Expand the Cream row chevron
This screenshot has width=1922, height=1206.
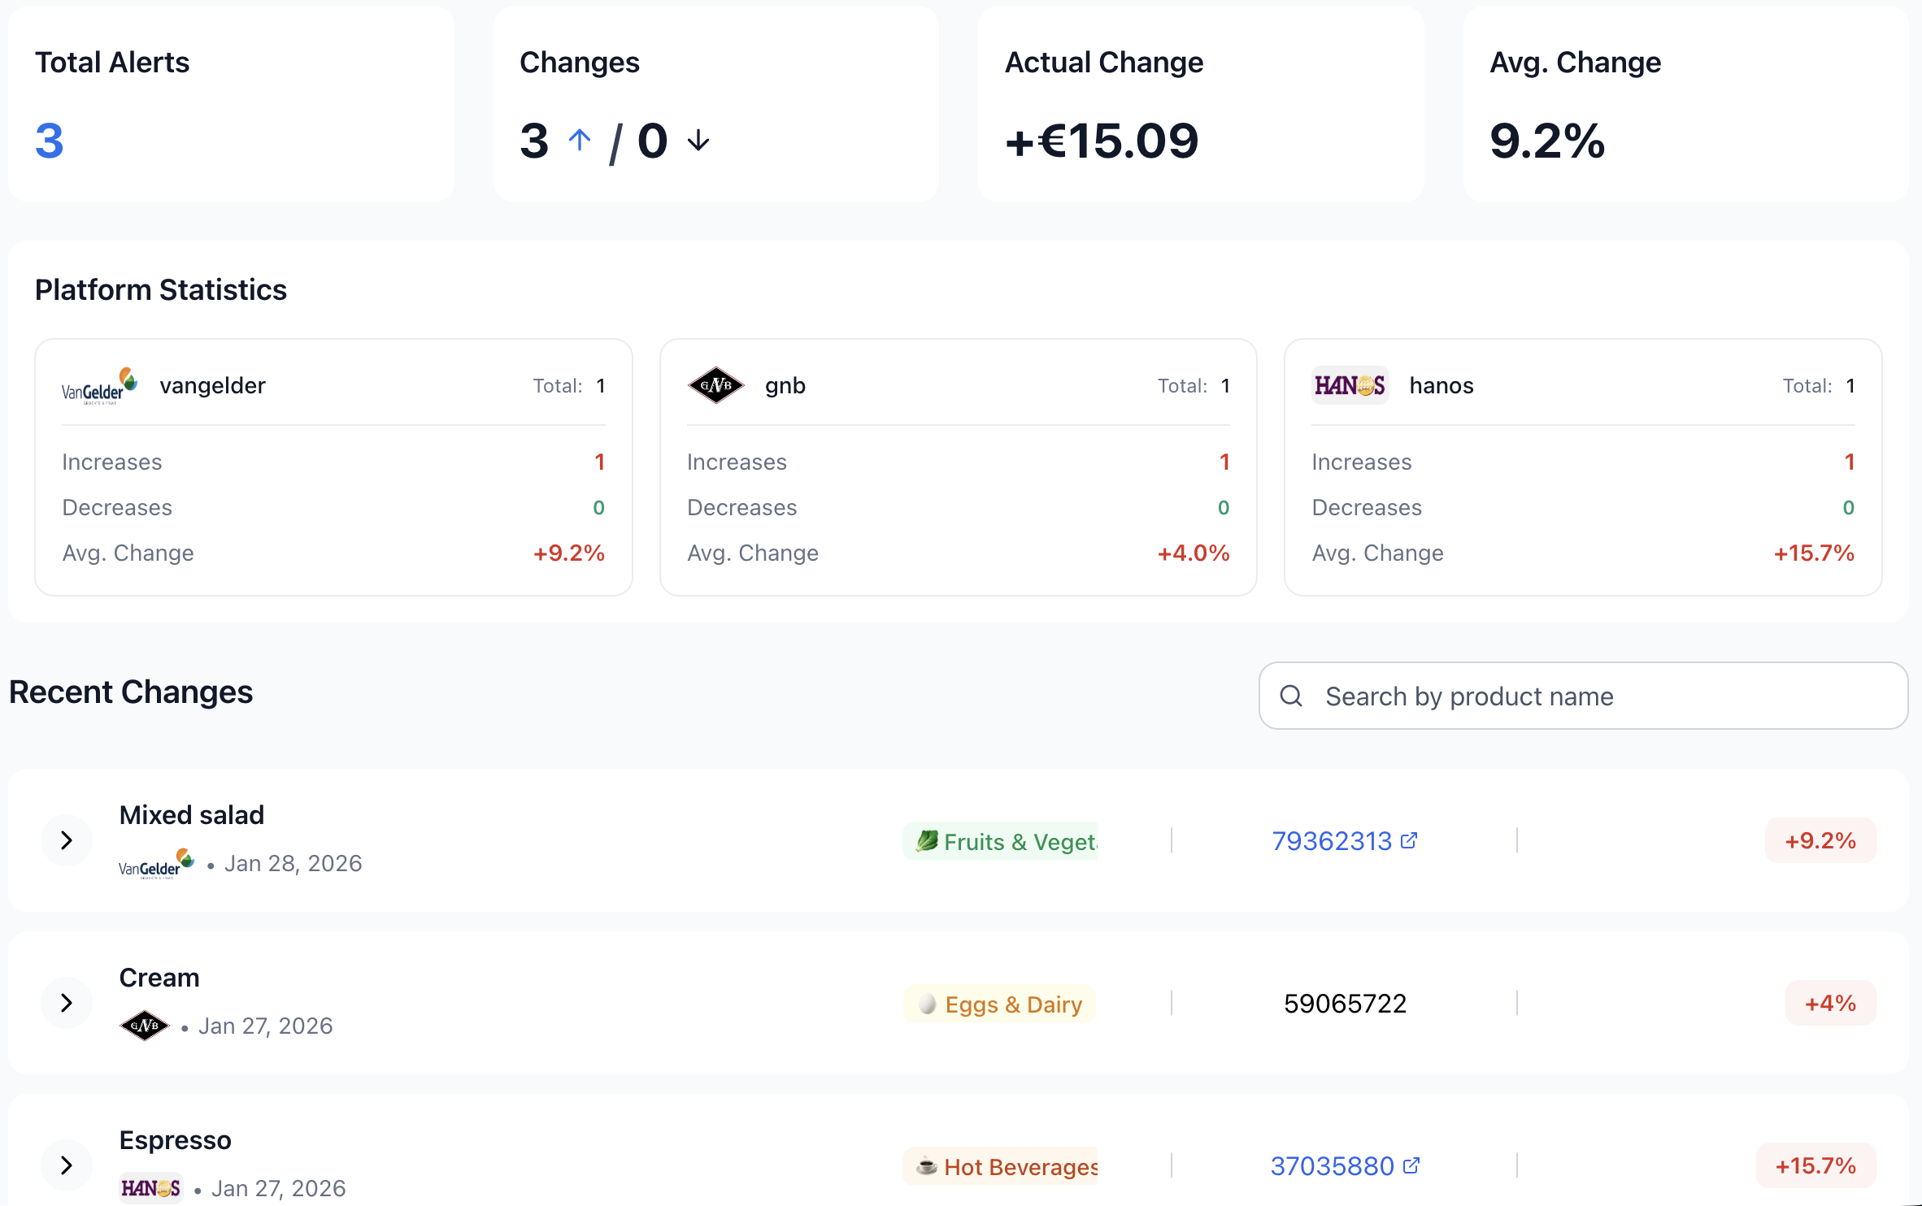[67, 1003]
